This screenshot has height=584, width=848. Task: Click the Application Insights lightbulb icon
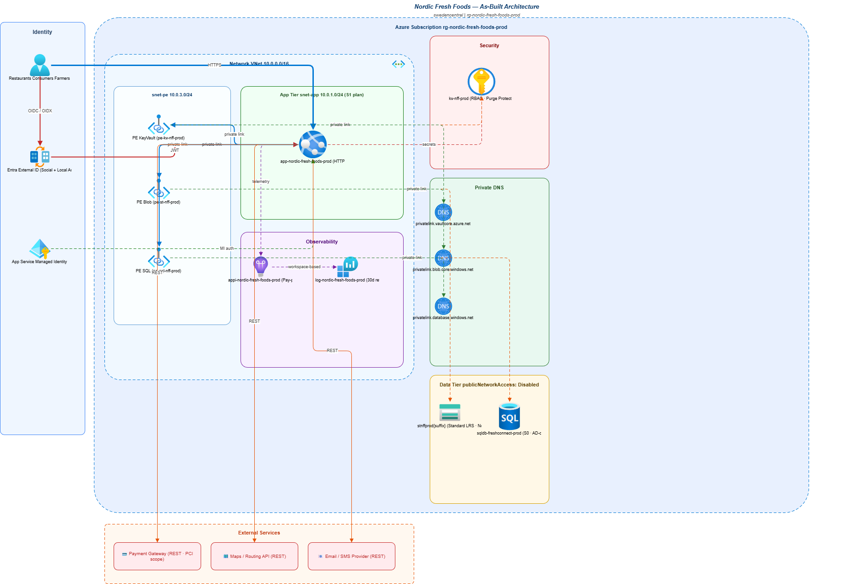(x=261, y=266)
